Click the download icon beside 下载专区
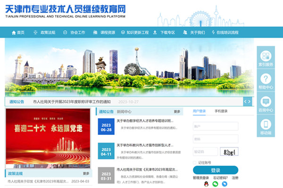 click(x=155, y=32)
